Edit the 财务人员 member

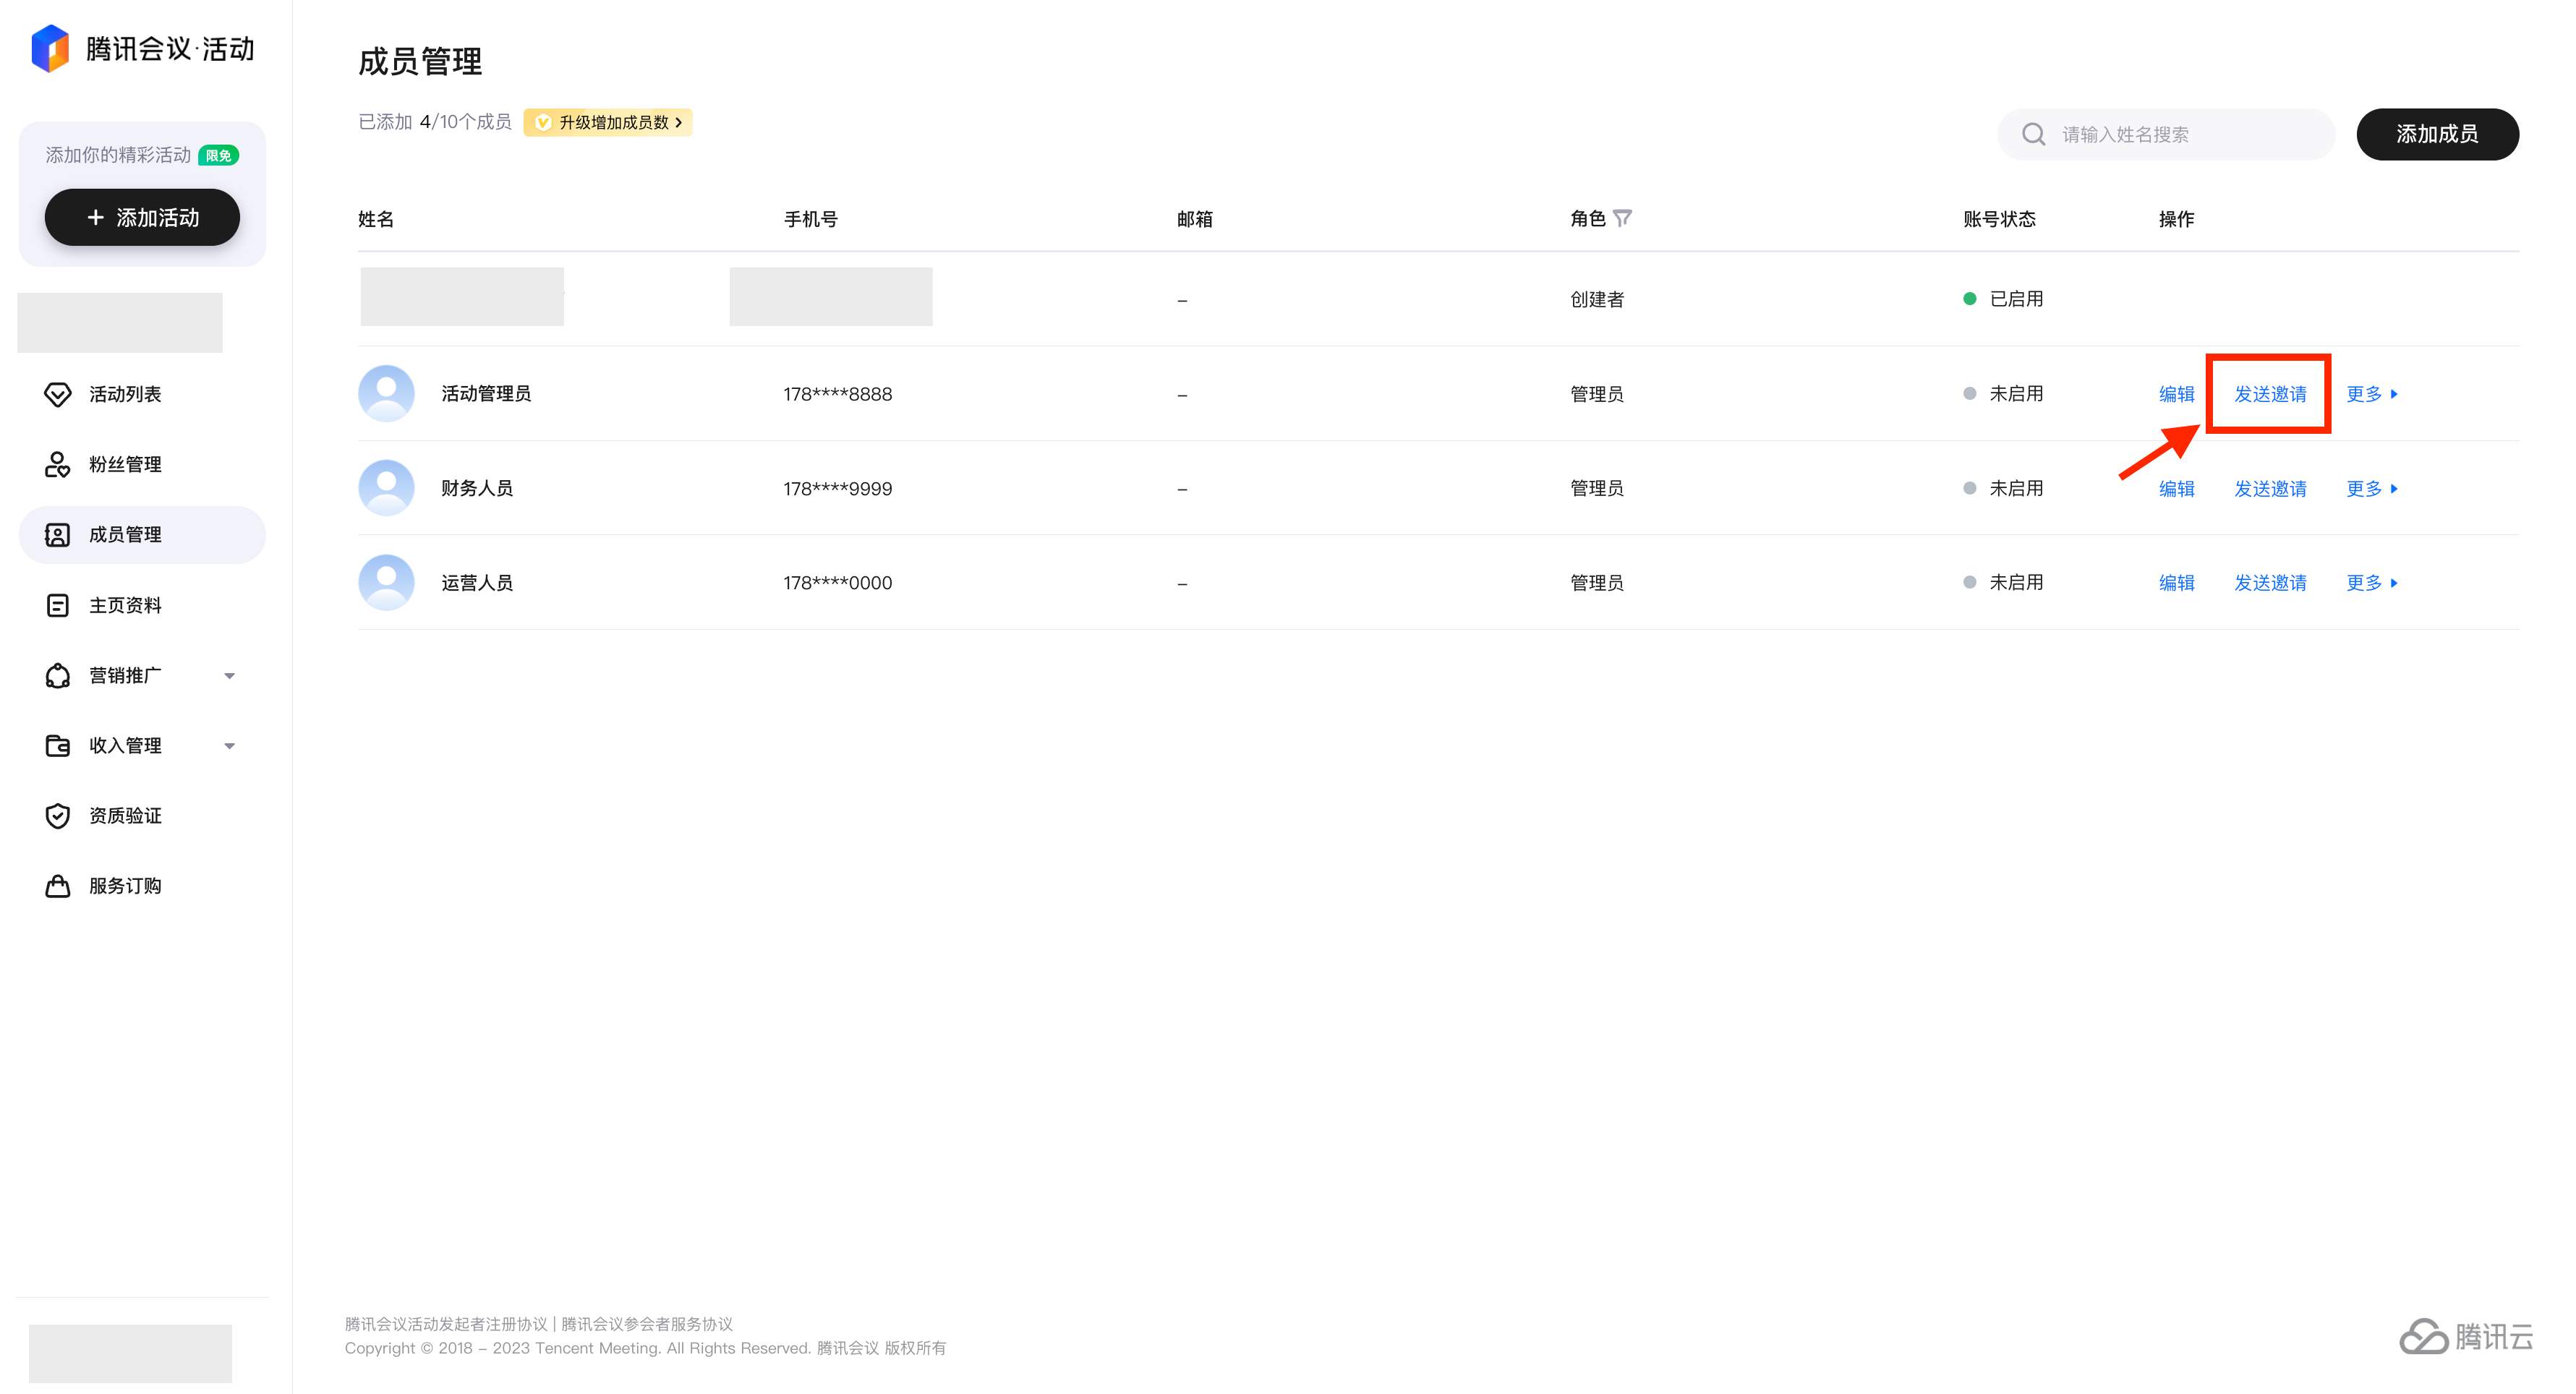point(2176,488)
